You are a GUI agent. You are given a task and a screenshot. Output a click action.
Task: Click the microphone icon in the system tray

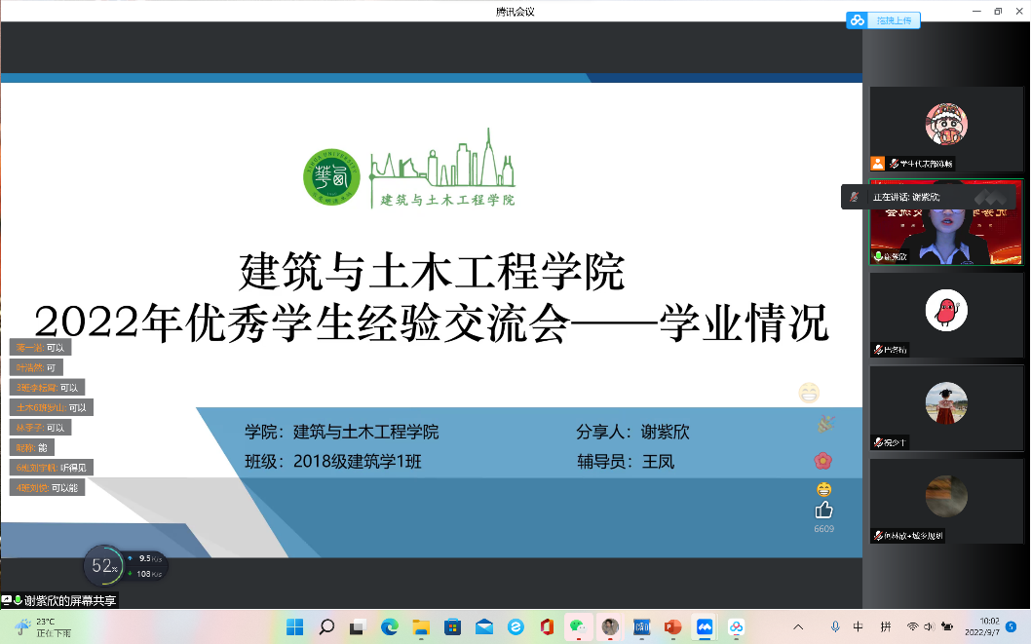835,626
